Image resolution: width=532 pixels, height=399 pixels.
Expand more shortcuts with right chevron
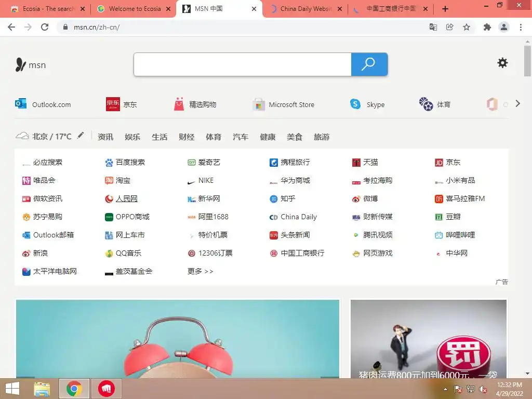[518, 103]
